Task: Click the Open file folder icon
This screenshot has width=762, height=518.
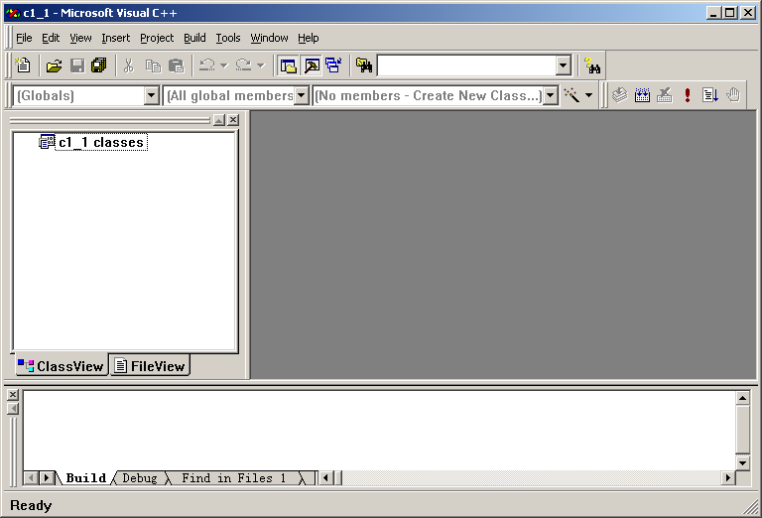Action: coord(54,65)
